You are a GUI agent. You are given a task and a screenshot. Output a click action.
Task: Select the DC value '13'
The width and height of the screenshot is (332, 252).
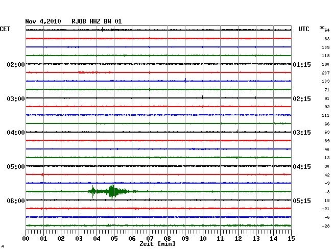(327, 158)
